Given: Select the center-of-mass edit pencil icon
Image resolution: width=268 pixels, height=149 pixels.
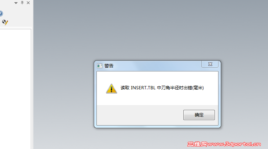Looking at the screenshot, I should point(5,22).
